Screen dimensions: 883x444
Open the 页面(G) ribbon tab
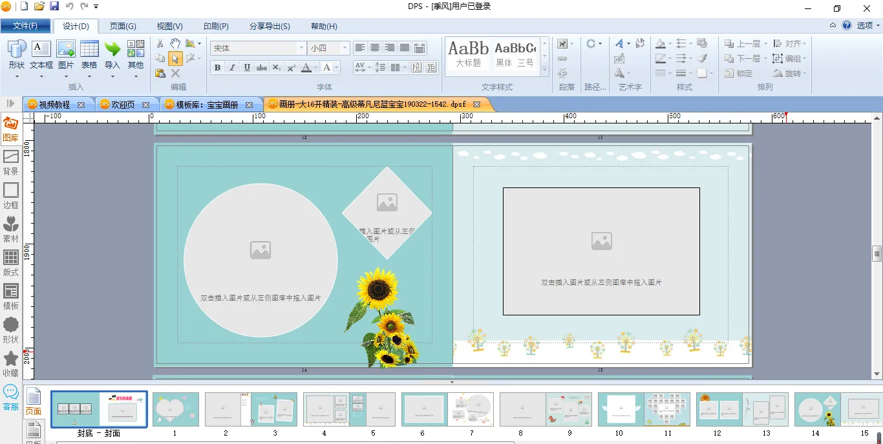tap(123, 26)
